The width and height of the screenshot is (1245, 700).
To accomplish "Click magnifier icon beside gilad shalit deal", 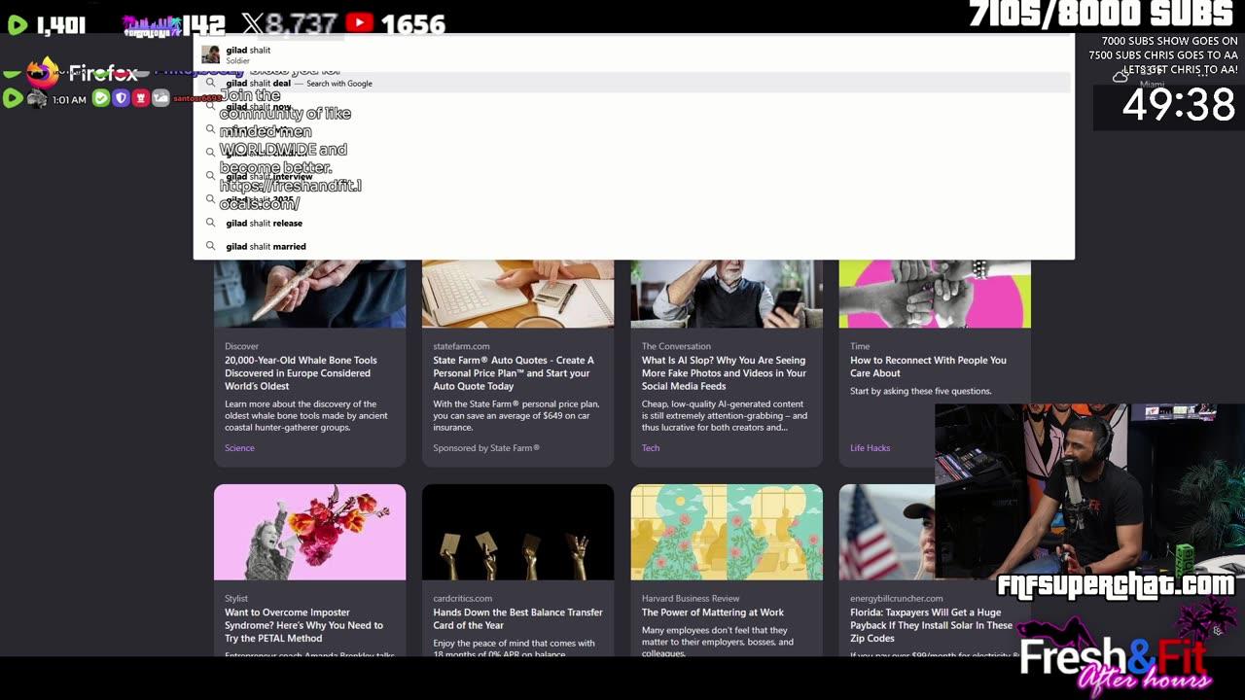I will click(x=210, y=83).
